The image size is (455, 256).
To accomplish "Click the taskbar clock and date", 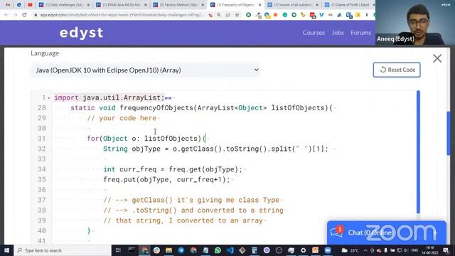I will pyautogui.click(x=430, y=250).
